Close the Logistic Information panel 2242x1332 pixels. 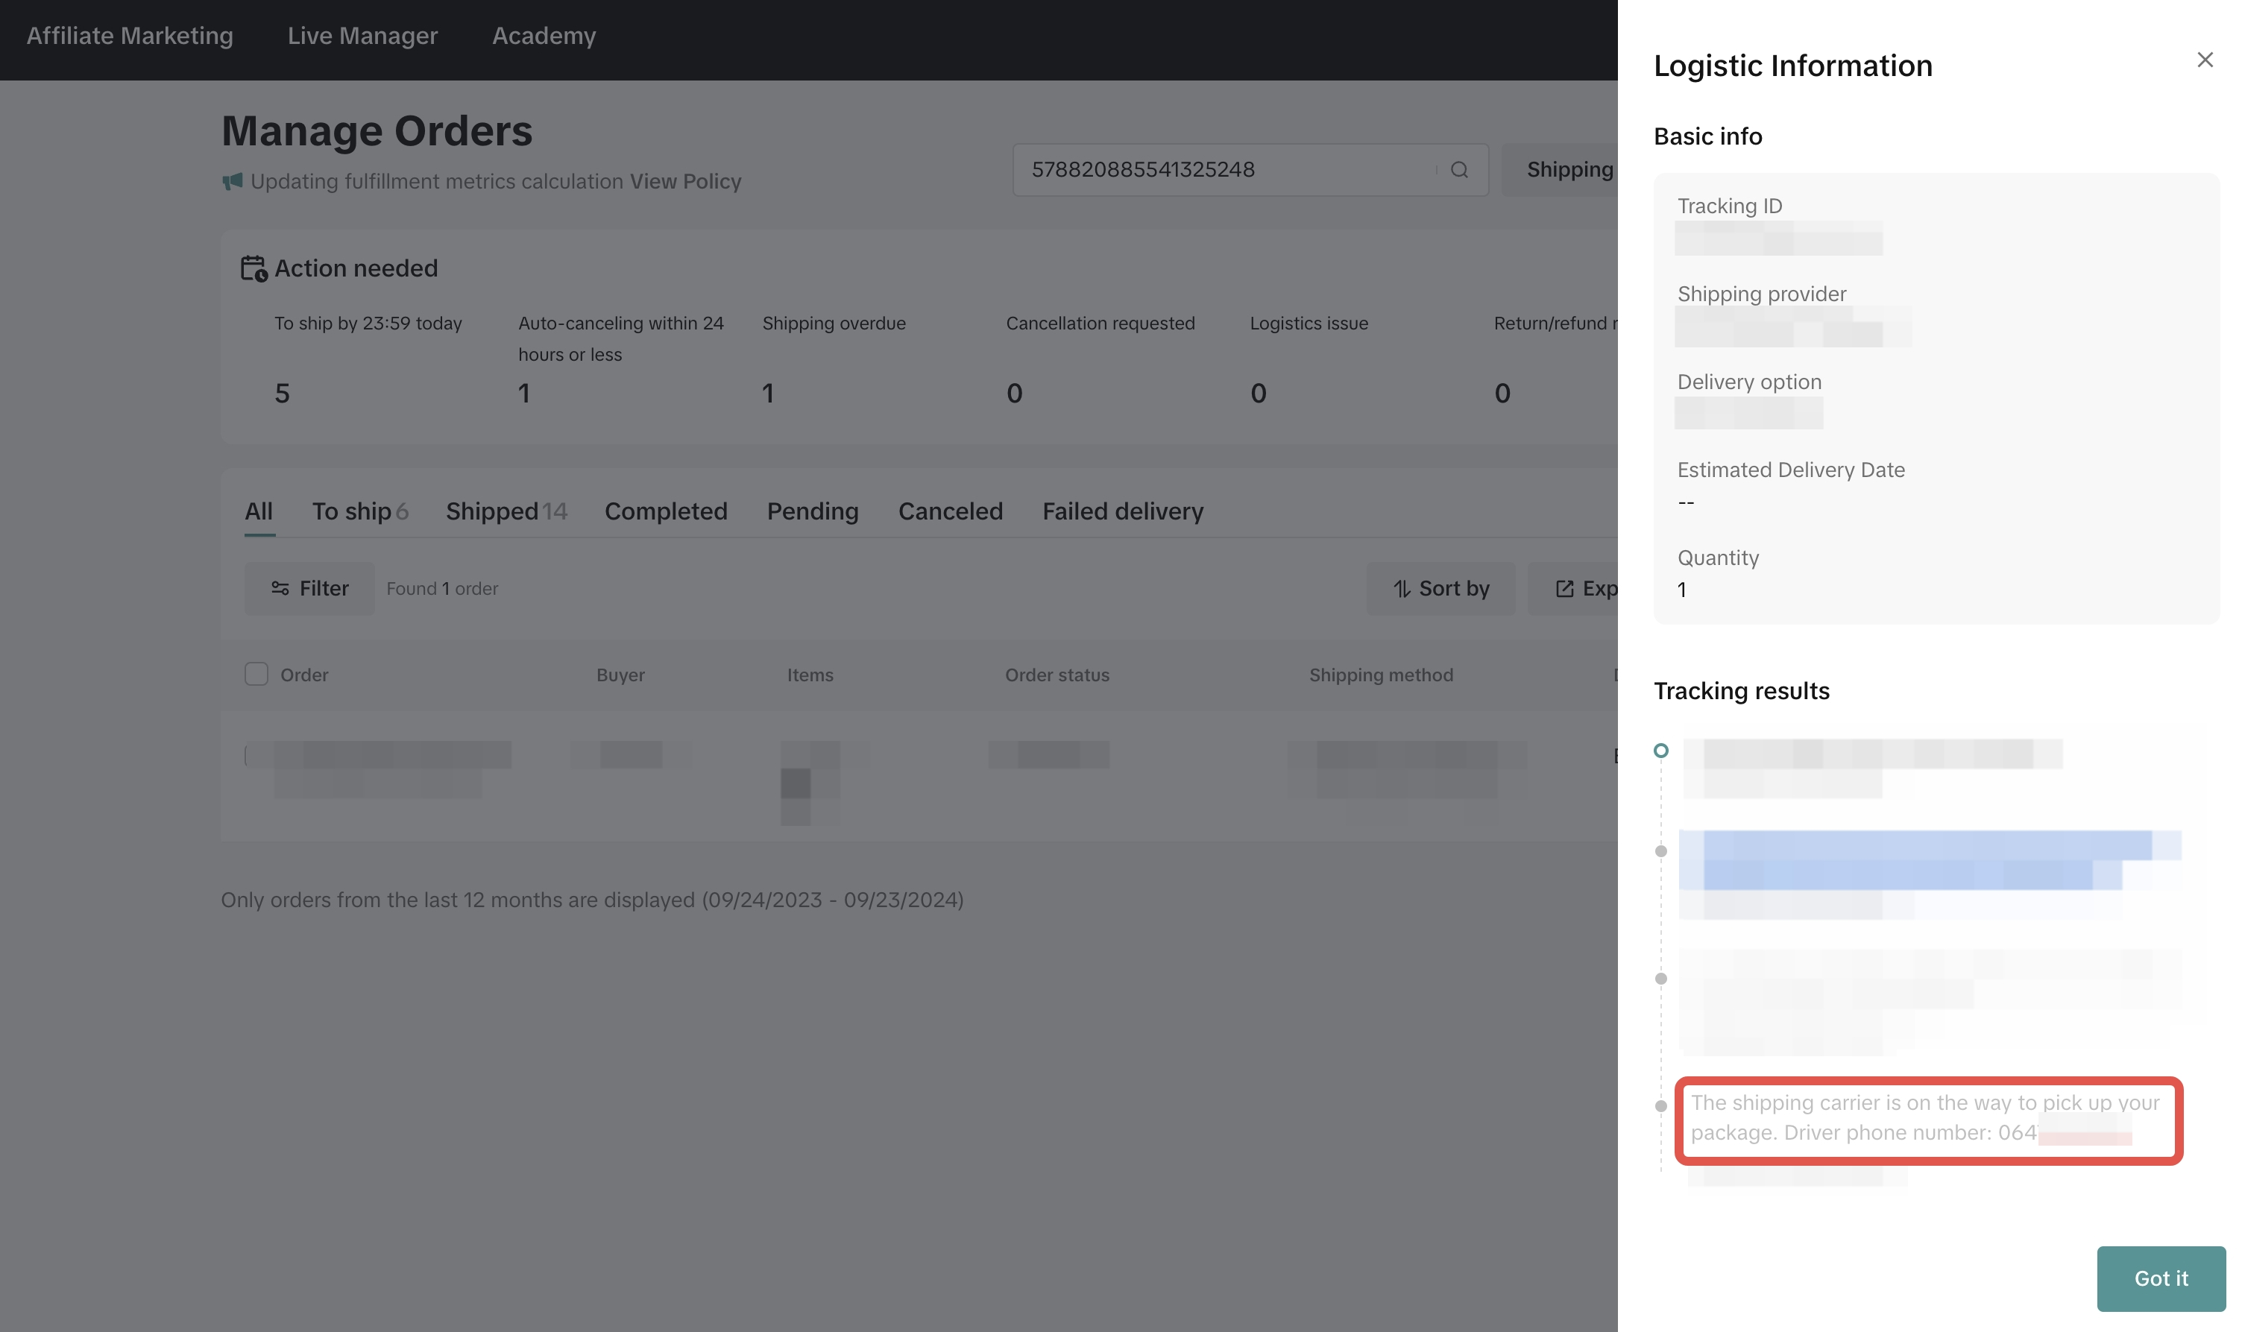coord(2204,60)
